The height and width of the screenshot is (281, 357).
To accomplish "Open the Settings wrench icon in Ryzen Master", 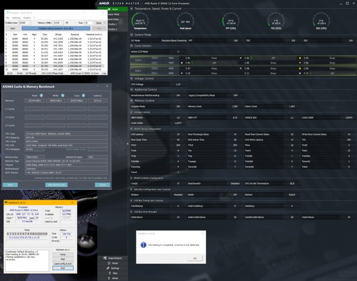I will 108,268.
